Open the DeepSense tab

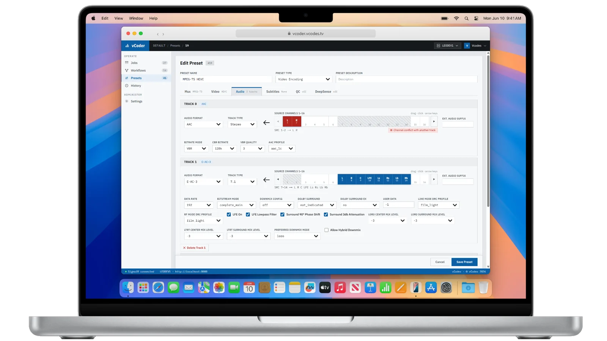326,92
